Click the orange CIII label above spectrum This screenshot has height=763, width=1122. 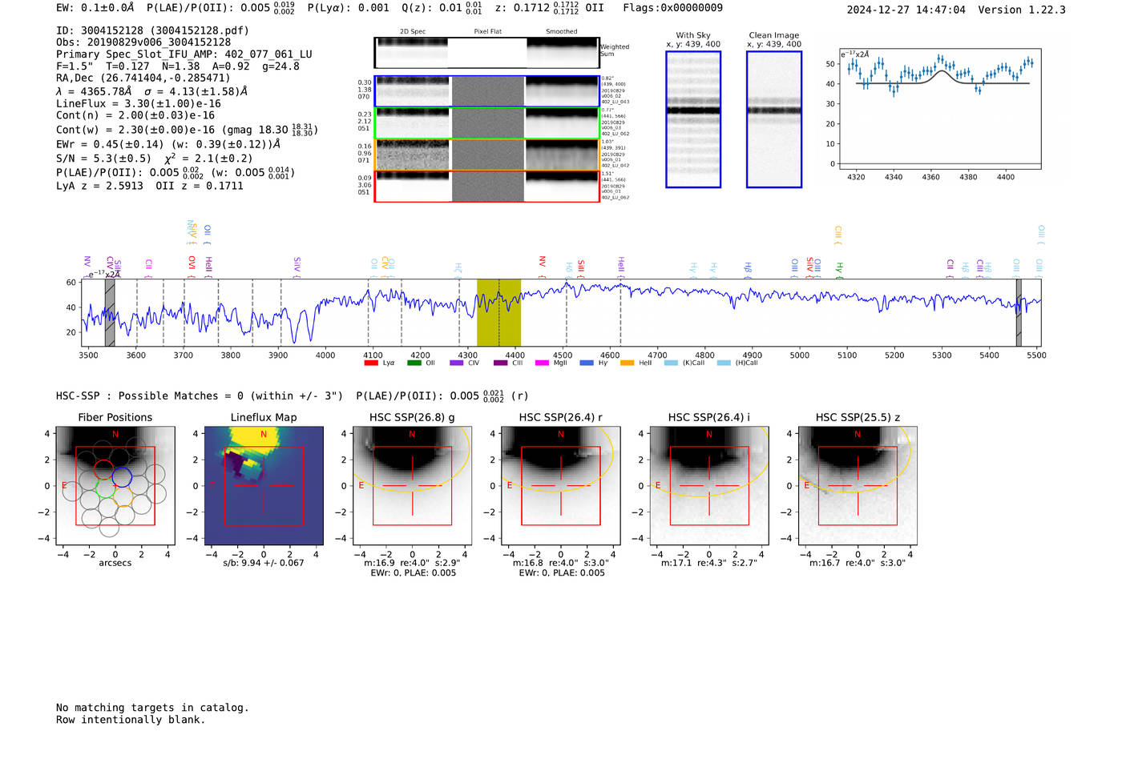coord(838,234)
